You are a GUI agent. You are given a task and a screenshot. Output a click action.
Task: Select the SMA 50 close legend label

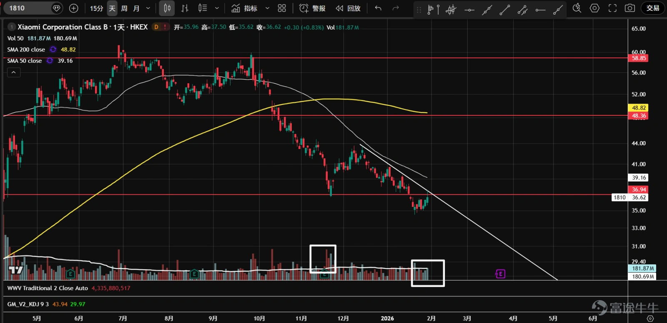pyautogui.click(x=25, y=61)
